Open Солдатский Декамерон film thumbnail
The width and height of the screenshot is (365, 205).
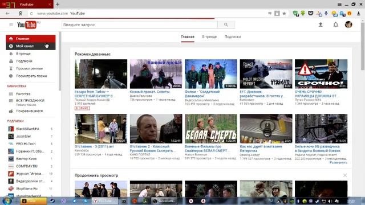(x=211, y=74)
